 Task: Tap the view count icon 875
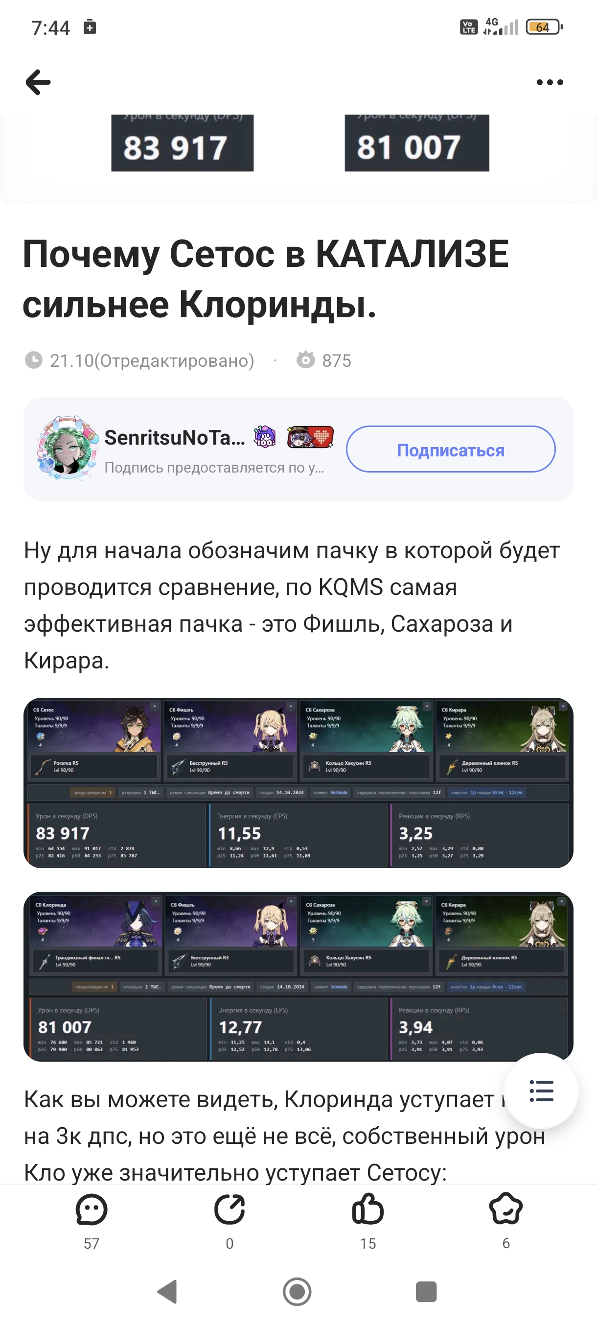coord(305,360)
